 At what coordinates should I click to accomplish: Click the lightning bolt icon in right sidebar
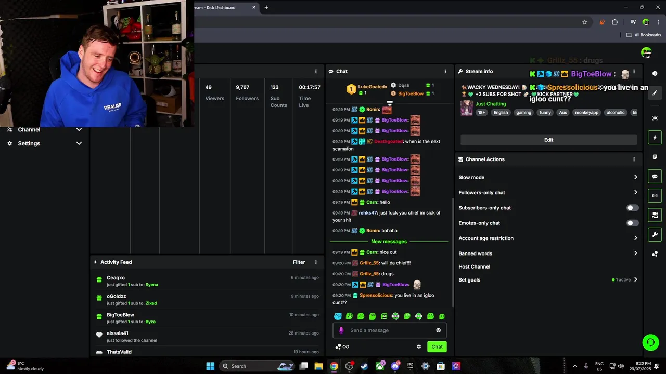coord(655,138)
